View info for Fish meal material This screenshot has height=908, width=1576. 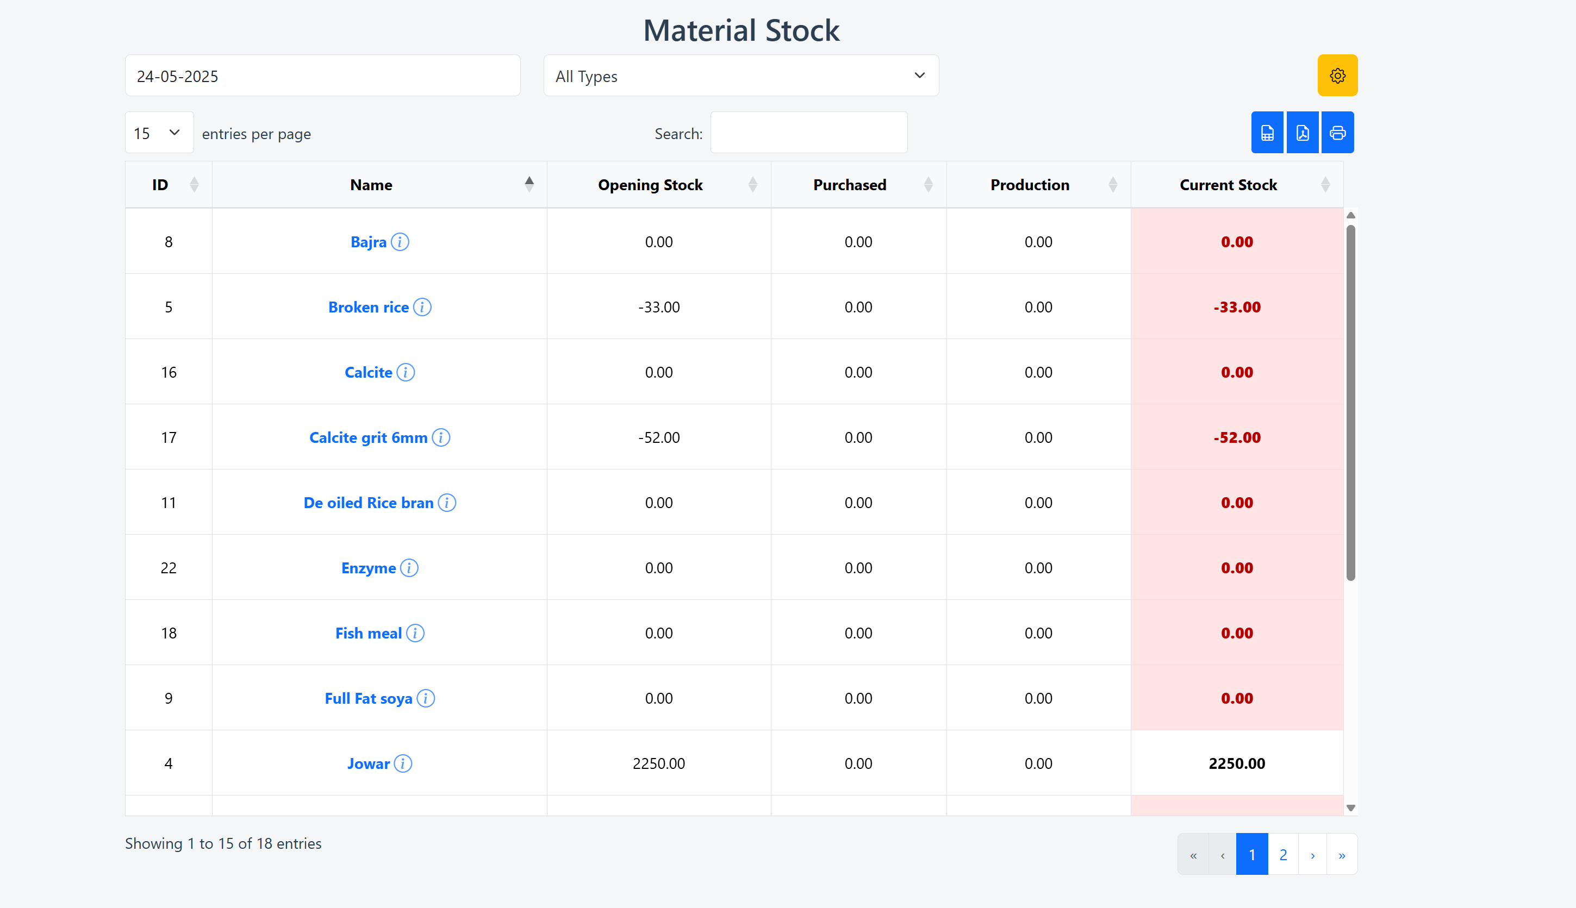pyautogui.click(x=414, y=633)
